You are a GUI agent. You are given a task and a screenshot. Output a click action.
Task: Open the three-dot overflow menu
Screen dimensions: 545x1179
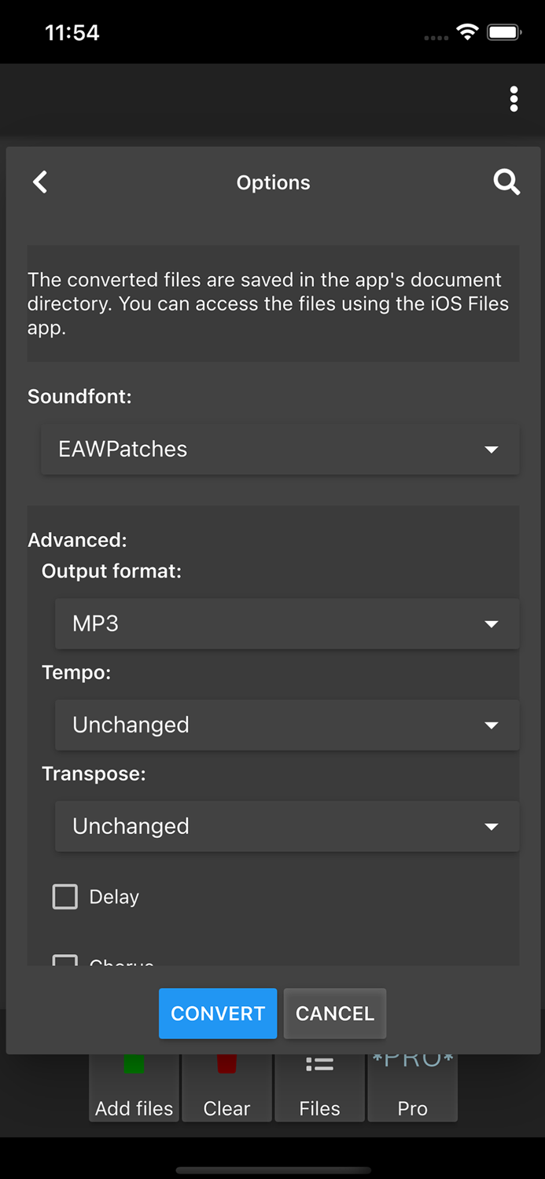pyautogui.click(x=514, y=99)
